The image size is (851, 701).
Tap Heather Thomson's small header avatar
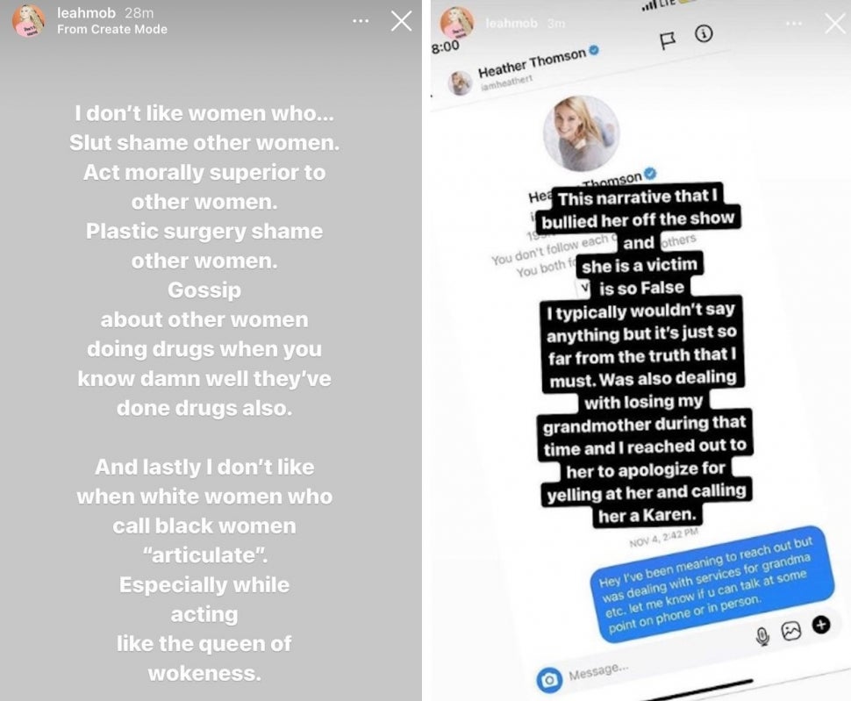coord(461,83)
